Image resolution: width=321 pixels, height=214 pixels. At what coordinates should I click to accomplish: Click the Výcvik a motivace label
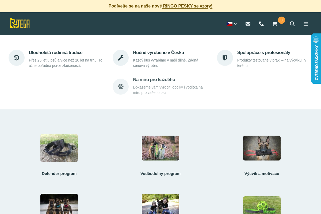pos(262,174)
